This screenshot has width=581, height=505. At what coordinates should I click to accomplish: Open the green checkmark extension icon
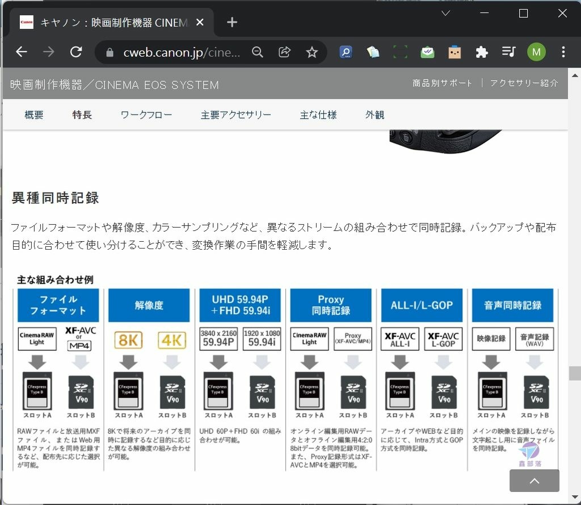[427, 52]
